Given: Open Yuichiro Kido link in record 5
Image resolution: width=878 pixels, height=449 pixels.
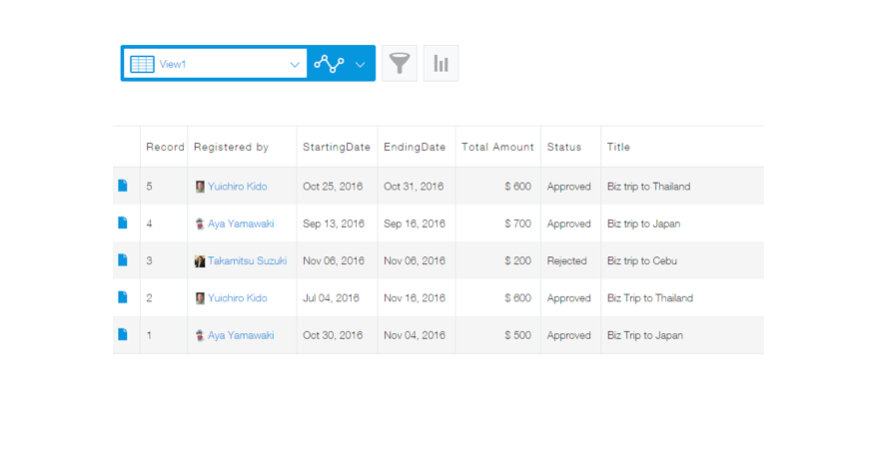Looking at the screenshot, I should tap(238, 187).
